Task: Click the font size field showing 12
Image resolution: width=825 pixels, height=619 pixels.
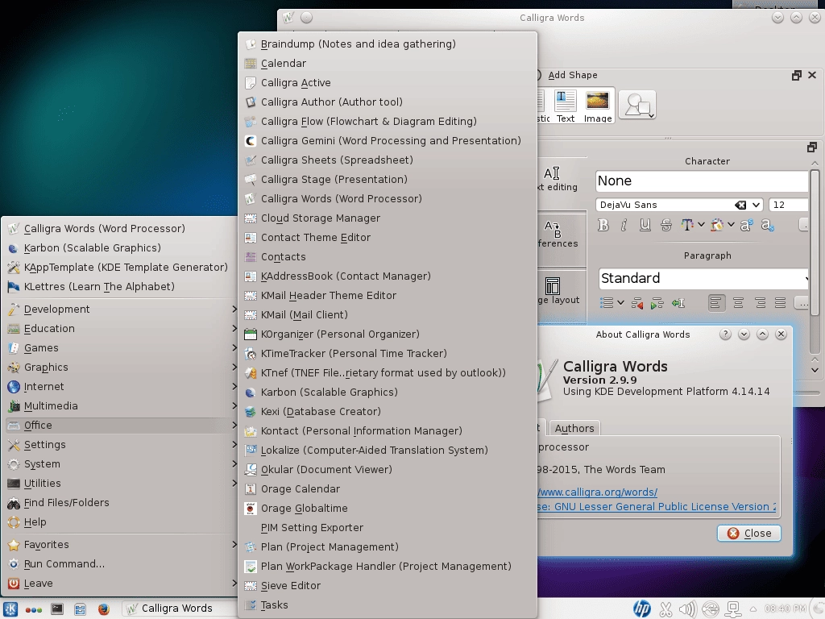Action: pyautogui.click(x=788, y=205)
